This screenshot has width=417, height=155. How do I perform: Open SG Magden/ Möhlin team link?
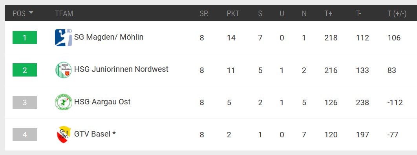click(109, 37)
